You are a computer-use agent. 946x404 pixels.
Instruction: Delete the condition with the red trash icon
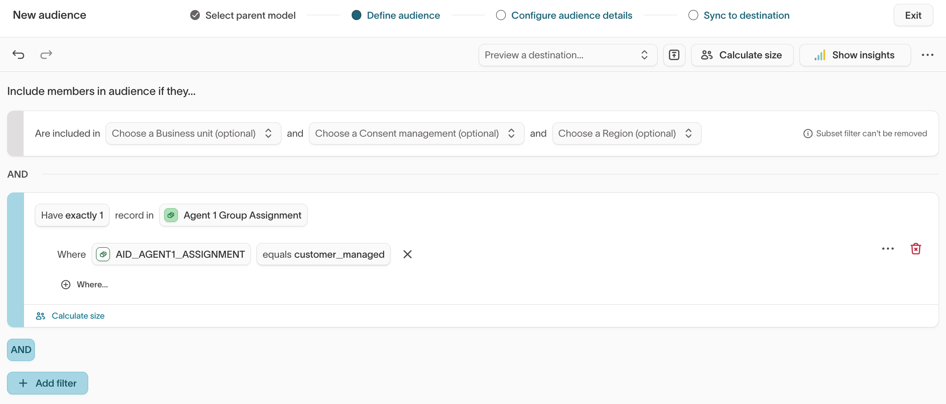point(915,249)
